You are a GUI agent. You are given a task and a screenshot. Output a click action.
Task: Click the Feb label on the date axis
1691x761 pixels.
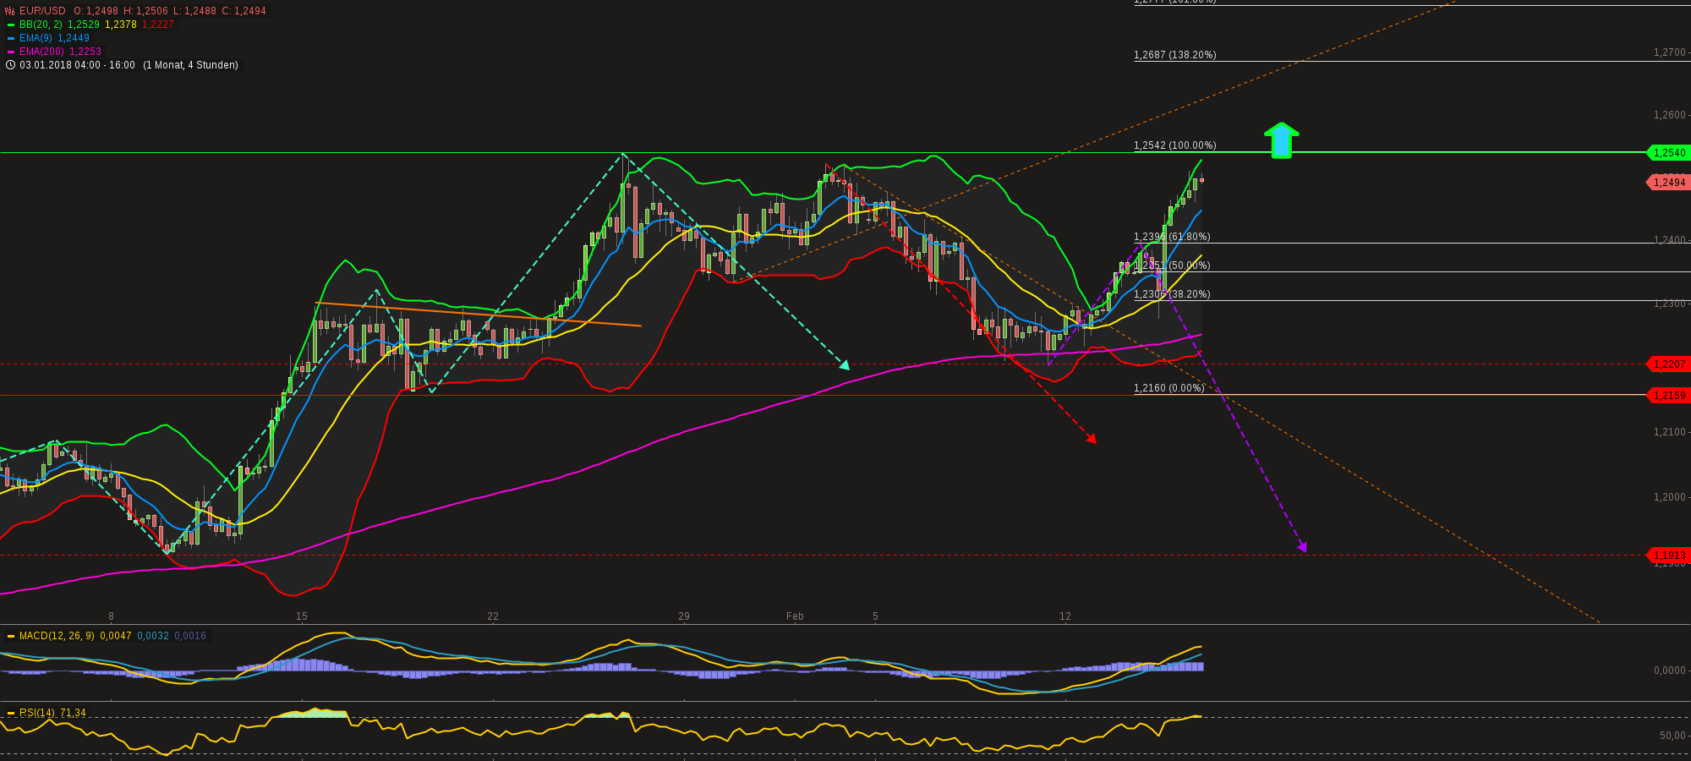click(x=795, y=616)
